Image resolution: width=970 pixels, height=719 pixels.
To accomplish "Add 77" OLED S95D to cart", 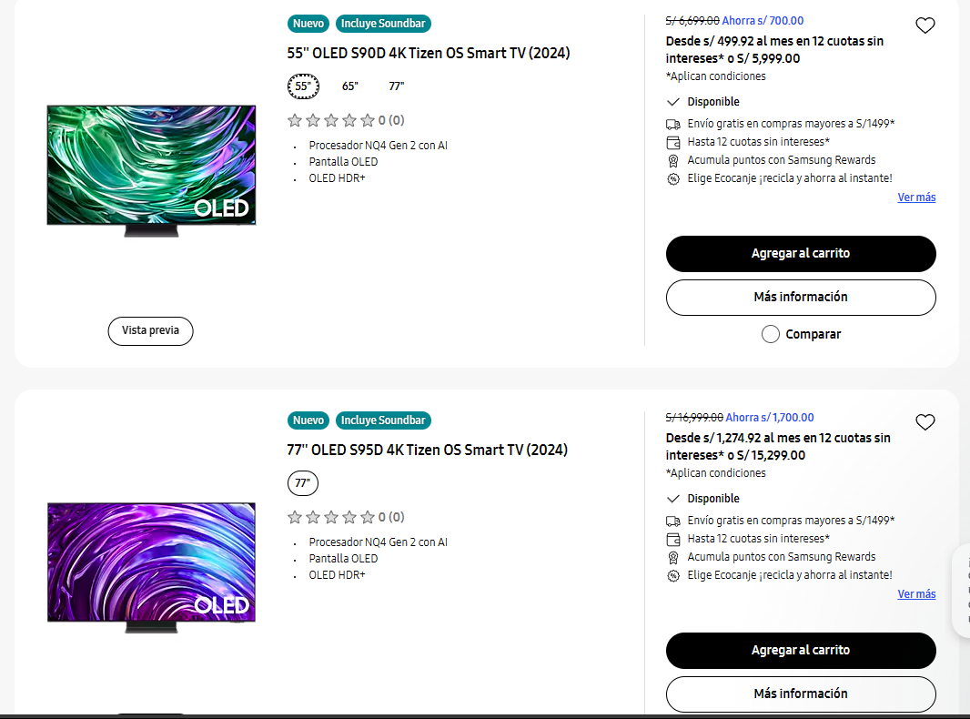I will (x=801, y=651).
